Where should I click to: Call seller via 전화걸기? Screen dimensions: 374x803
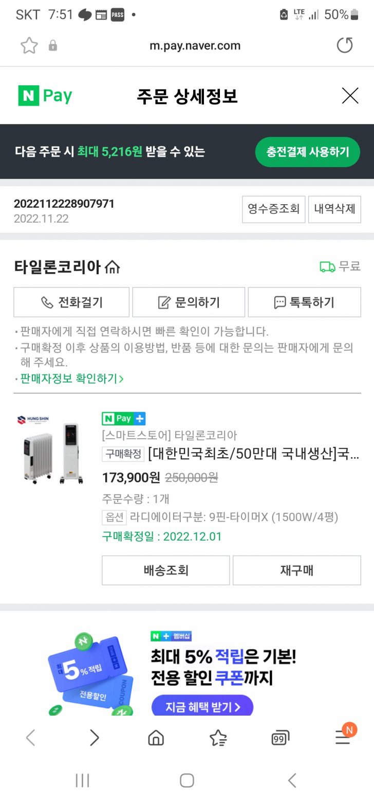[x=71, y=302]
